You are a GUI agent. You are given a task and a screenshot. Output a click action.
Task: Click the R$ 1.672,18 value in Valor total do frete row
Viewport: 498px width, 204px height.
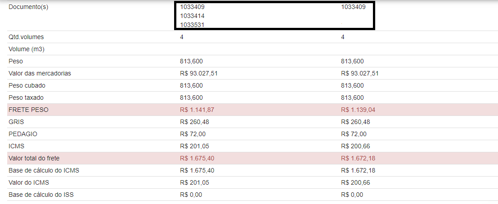tap(360, 158)
